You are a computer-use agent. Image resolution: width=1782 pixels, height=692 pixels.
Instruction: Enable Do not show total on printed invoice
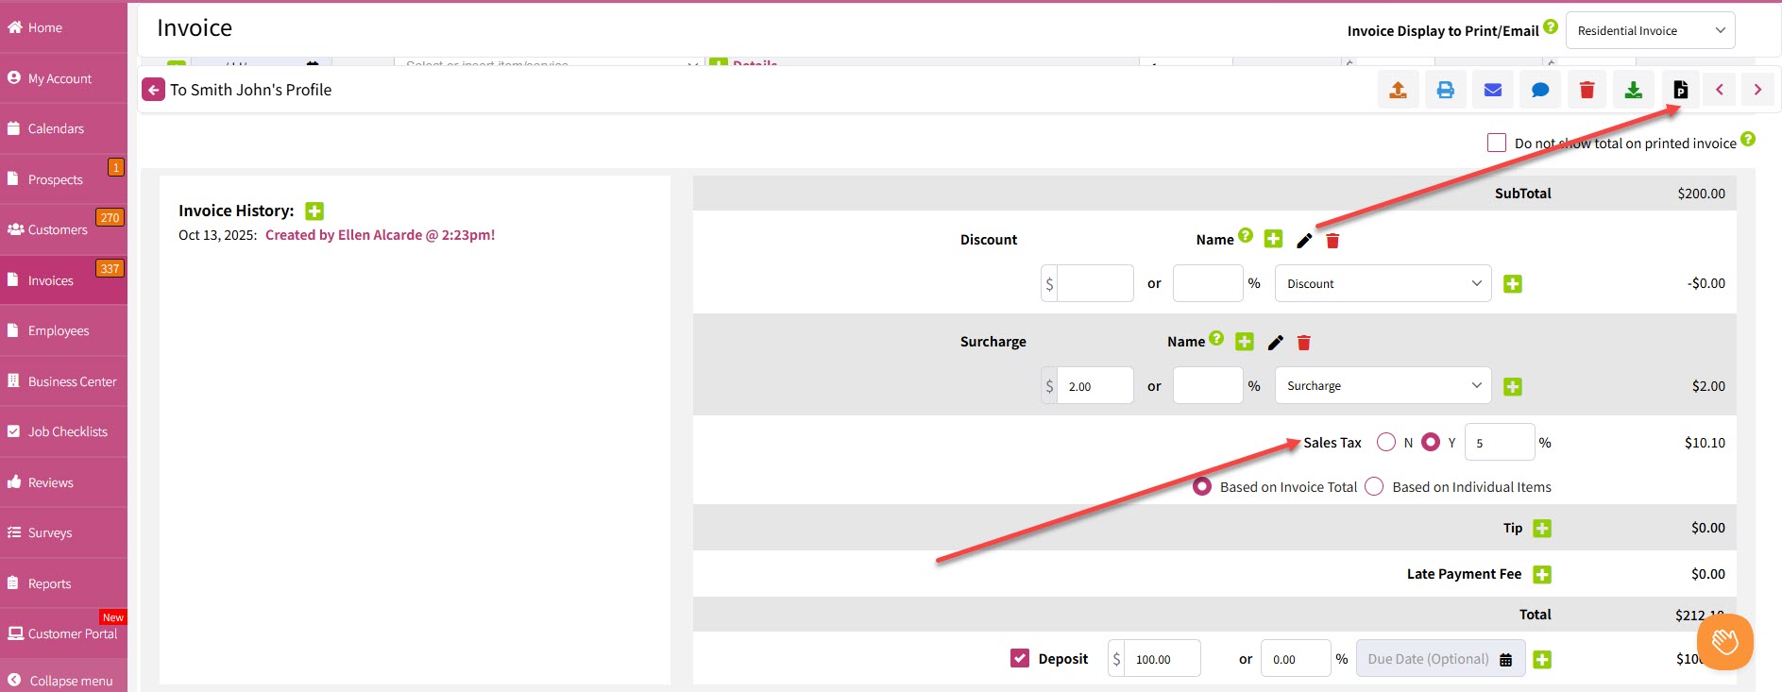coord(1497,143)
